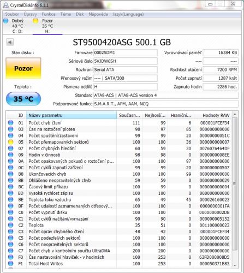
Task: Click status orb for Počet podezřelých sektorů
Action: pyautogui.click(x=11, y=238)
